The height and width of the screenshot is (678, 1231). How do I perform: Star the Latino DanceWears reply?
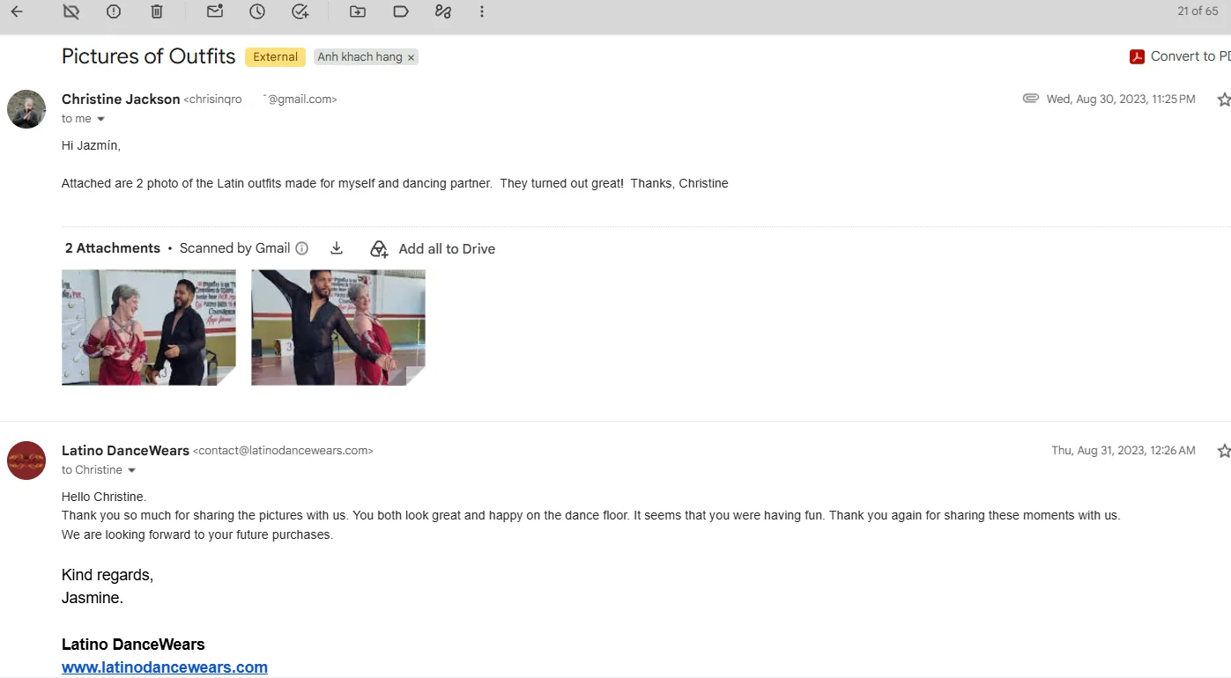tap(1224, 451)
